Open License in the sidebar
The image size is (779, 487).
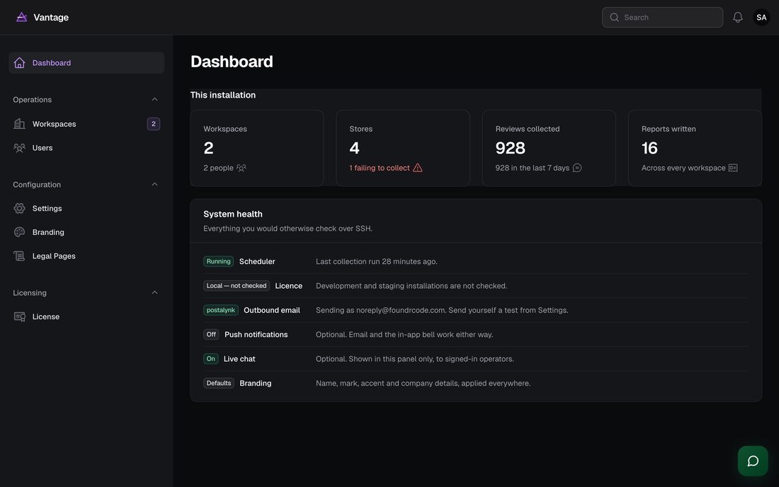point(86,316)
